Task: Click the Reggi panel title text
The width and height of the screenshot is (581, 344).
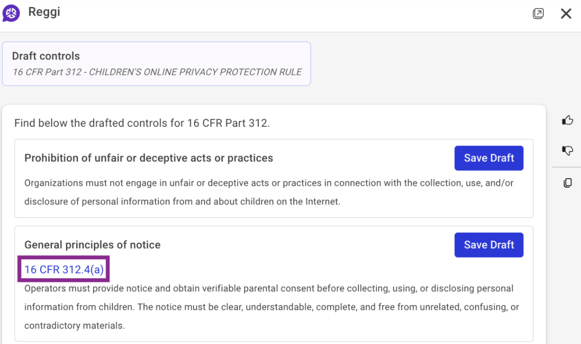Action: pos(44,12)
